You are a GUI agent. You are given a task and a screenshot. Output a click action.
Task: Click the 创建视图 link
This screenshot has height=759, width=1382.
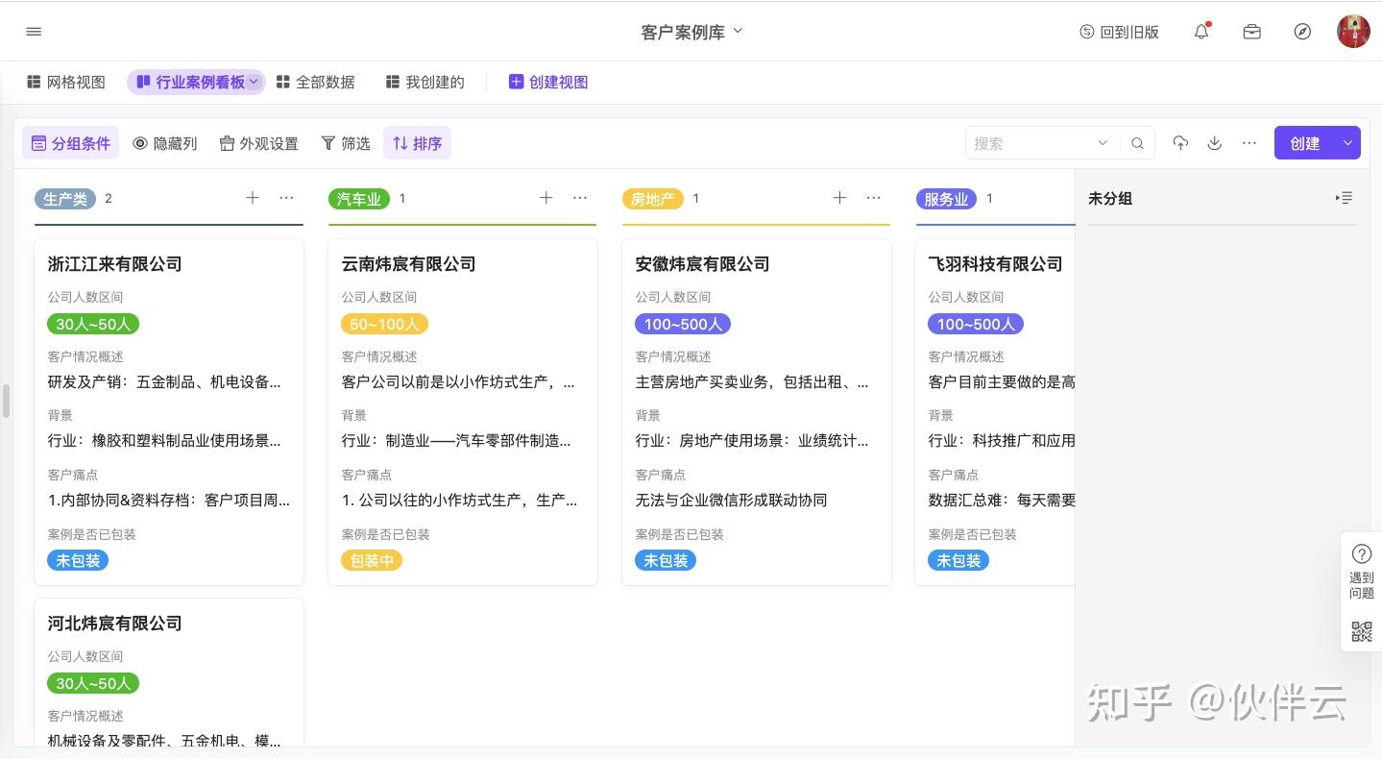tap(548, 83)
